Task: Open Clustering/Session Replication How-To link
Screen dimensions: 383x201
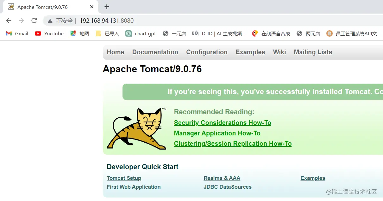Action: click(x=233, y=144)
